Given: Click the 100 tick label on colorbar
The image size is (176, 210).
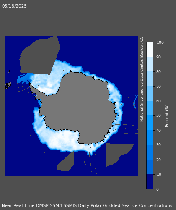Looking at the screenshot, I should [160, 42].
